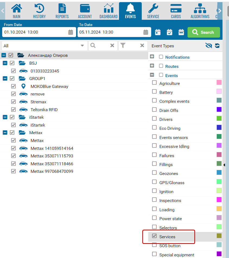Open the Reports tab
The image size is (229, 258).
tap(62, 11)
